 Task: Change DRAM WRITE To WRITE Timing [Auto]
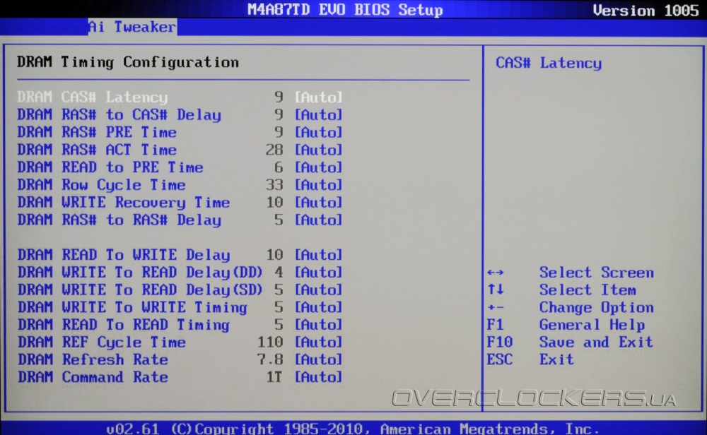click(x=318, y=307)
